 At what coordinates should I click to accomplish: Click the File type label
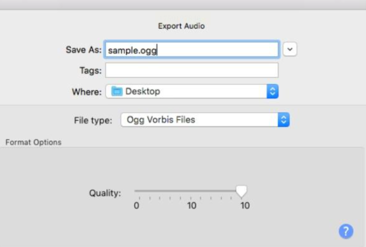pos(93,120)
